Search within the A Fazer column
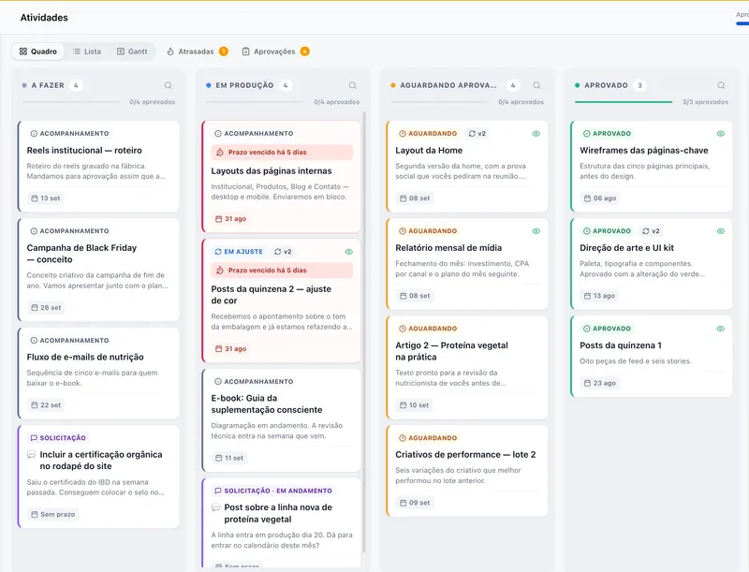749x572 pixels. pyautogui.click(x=169, y=85)
